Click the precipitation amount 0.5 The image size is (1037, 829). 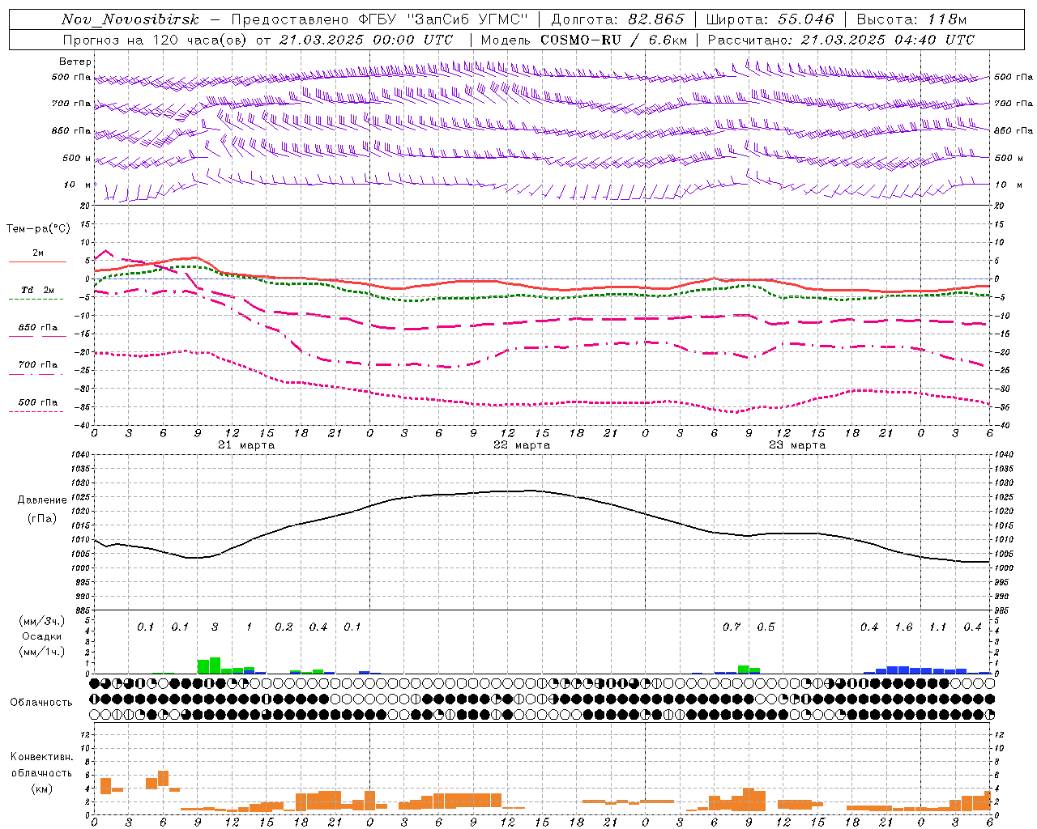(766, 627)
